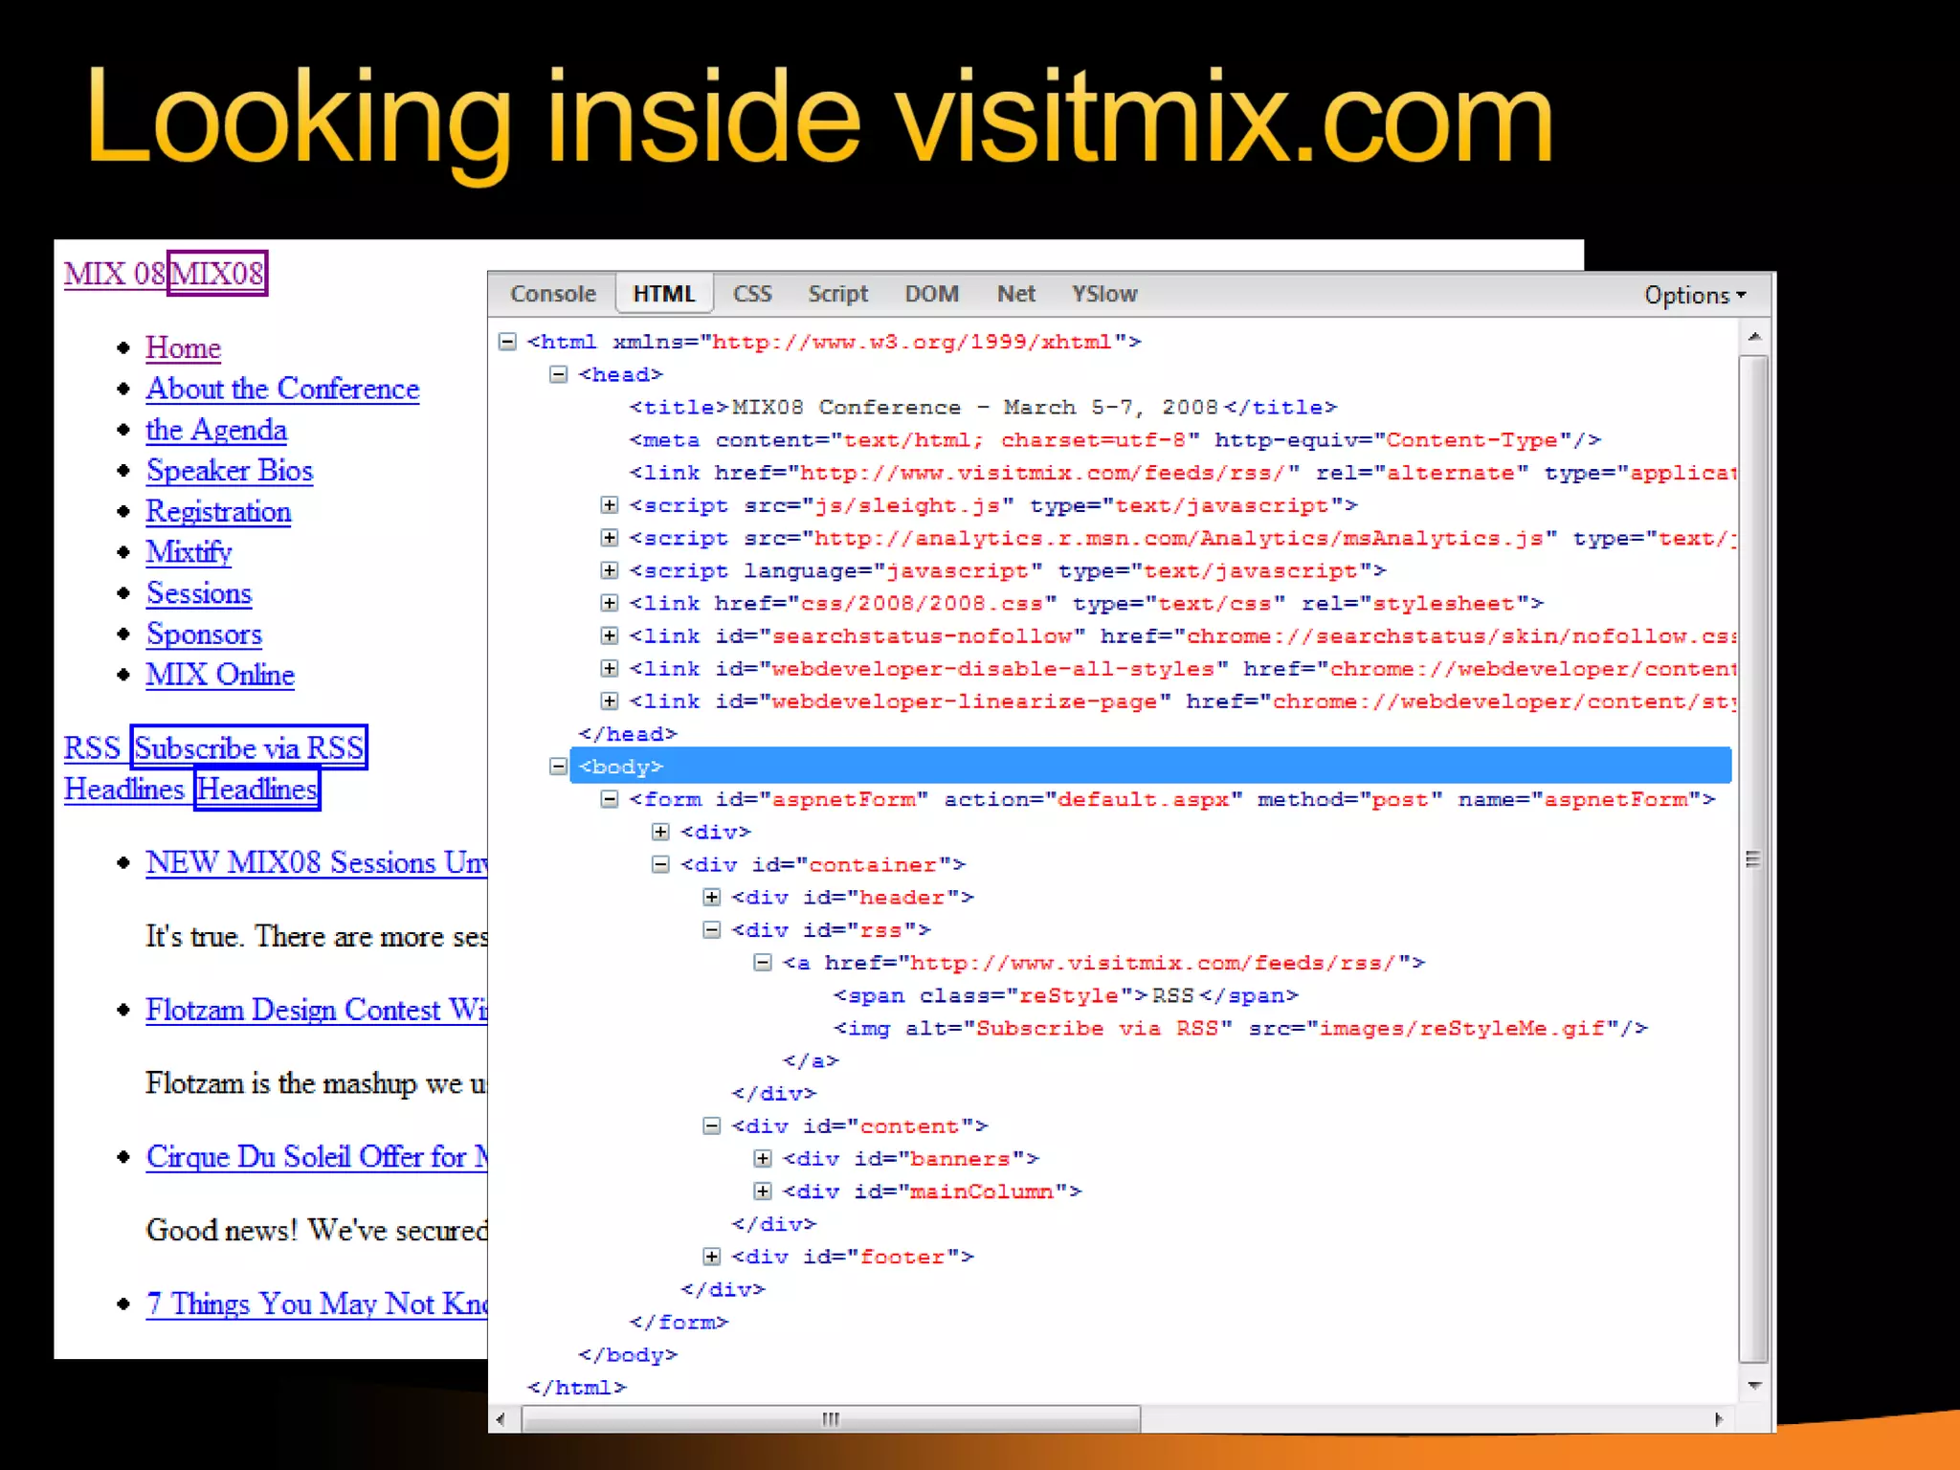Expand the div id footer node
The height and width of the screenshot is (1470, 1960).
point(712,1256)
